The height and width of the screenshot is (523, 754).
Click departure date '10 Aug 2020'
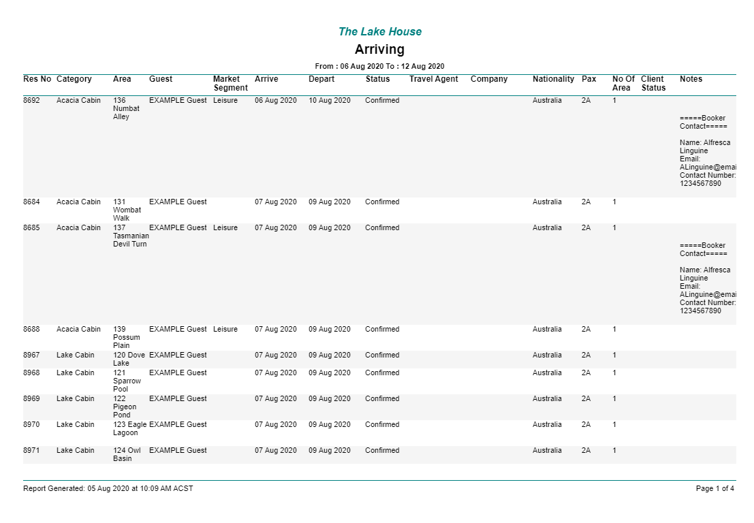[x=330, y=101]
